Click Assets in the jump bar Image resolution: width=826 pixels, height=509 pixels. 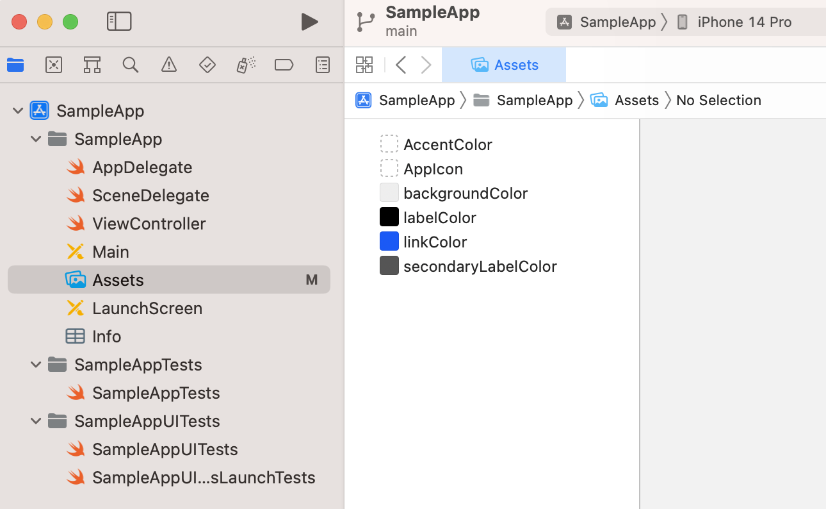tap(625, 100)
